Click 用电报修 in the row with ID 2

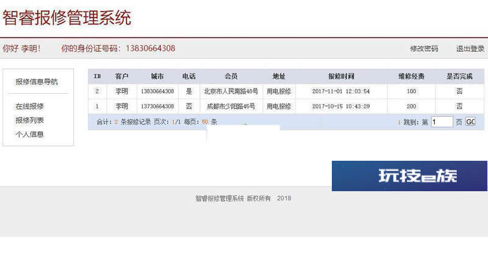[279, 91]
